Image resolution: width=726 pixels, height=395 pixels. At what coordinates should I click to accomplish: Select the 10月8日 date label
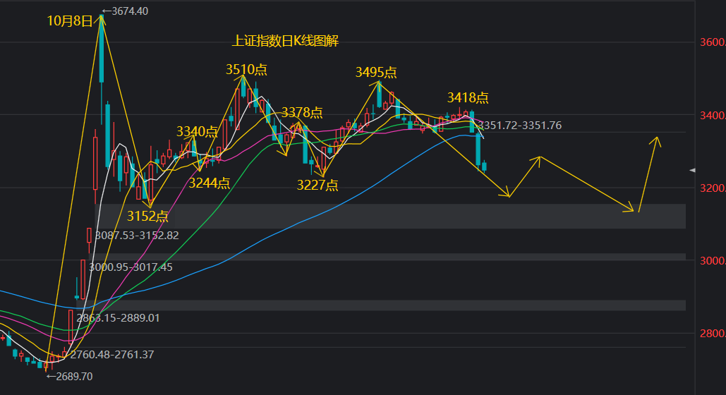69,21
